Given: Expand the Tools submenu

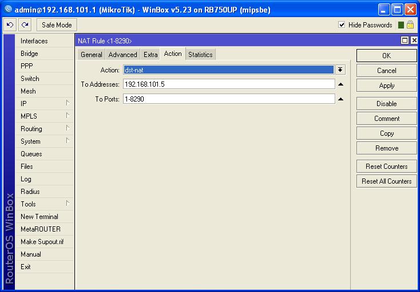Looking at the screenshot, I should point(68,203).
